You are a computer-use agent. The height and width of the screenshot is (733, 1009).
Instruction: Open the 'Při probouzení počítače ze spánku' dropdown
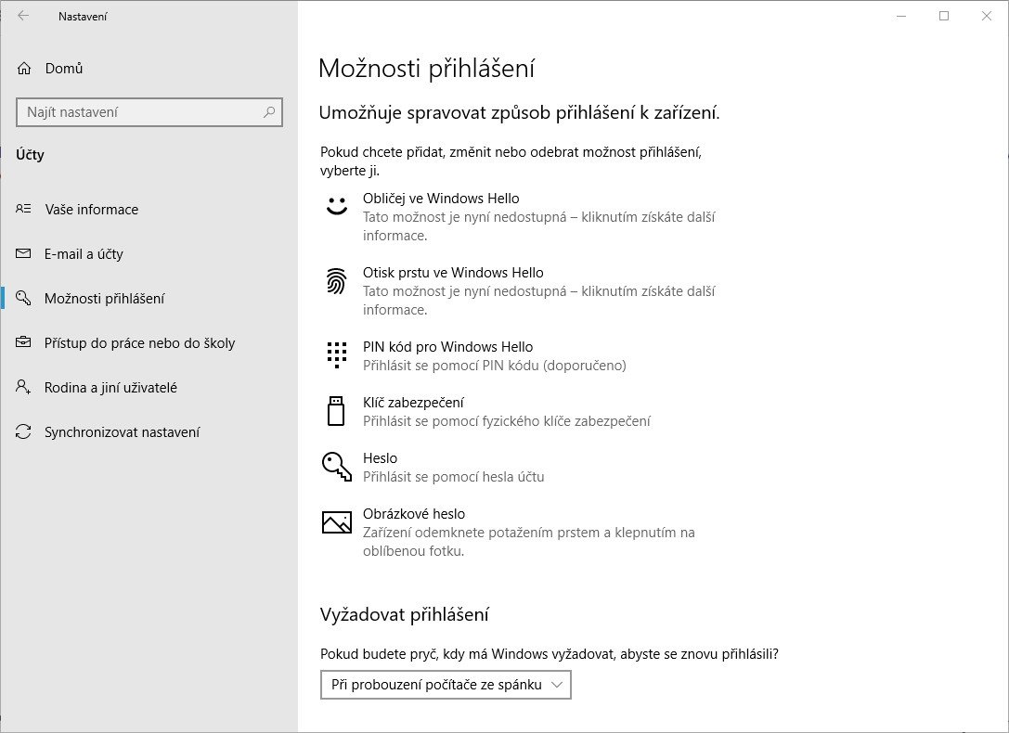pos(446,685)
